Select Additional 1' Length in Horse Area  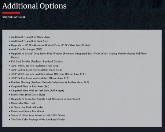pyautogui.click(x=30, y=37)
